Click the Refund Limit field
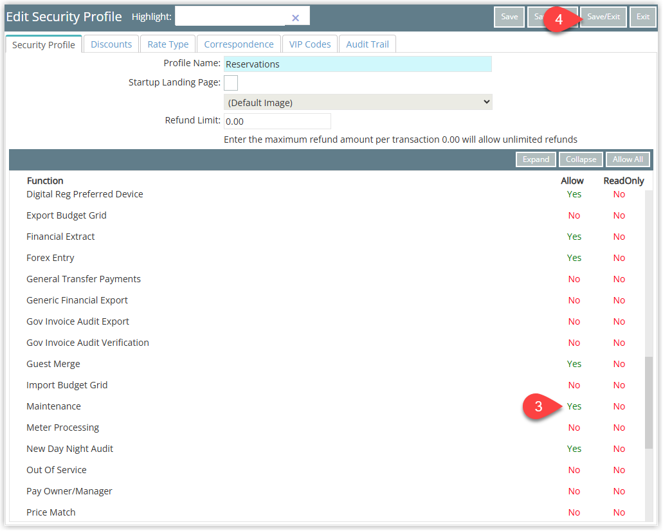This screenshot has width=663, height=531. tap(277, 122)
